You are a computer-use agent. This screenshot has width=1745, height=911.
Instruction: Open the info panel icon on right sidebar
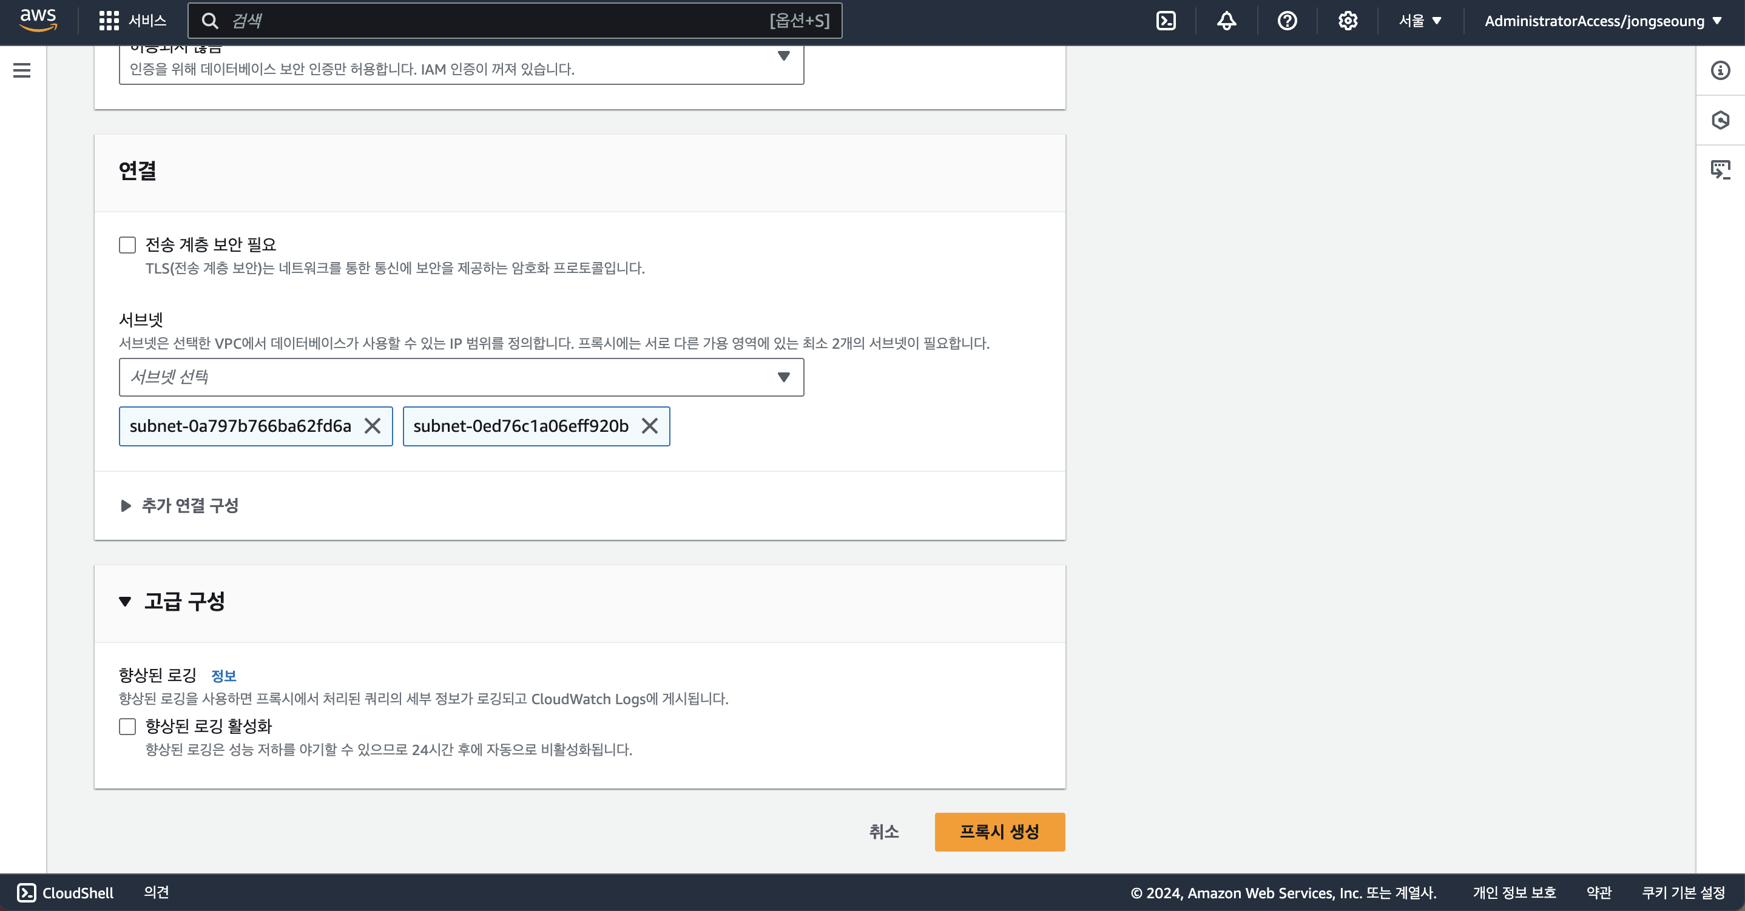click(1720, 70)
